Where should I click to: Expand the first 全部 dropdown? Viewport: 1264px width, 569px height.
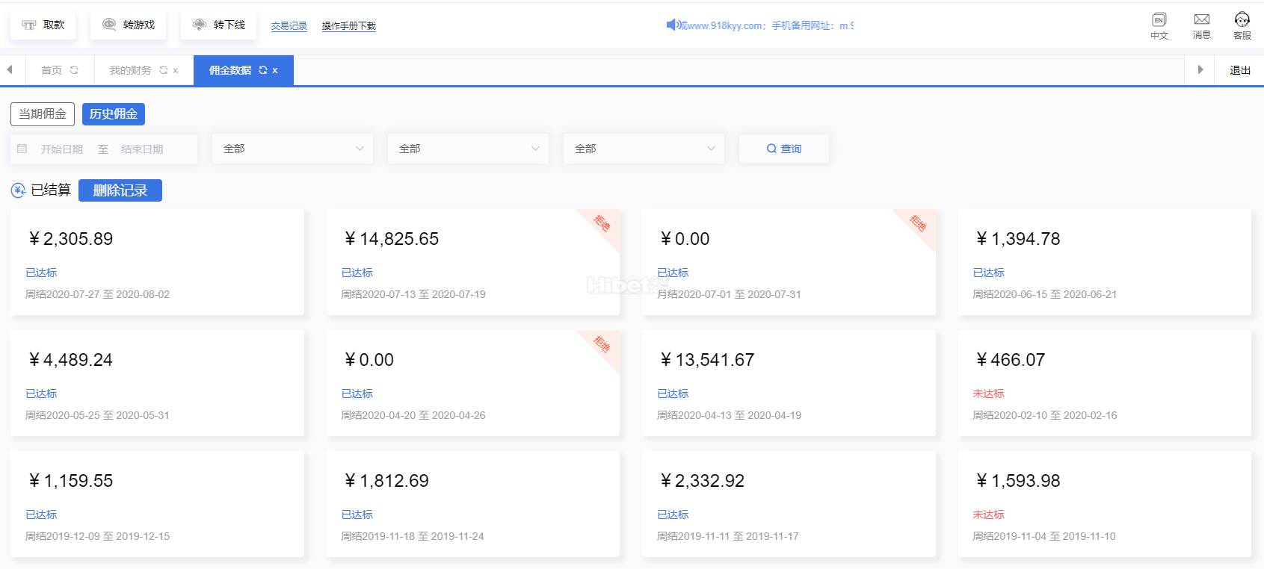click(292, 149)
